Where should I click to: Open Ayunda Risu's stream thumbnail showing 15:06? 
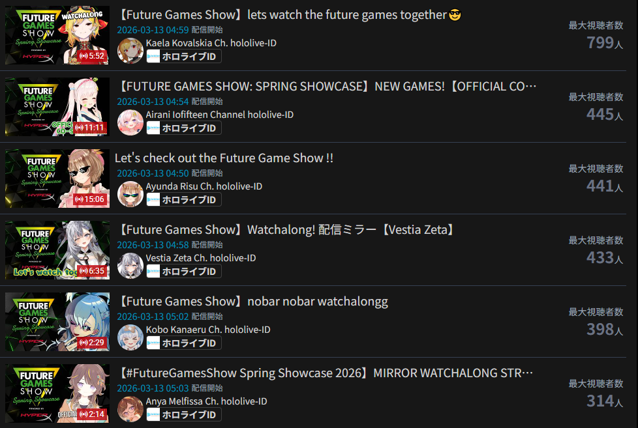(x=57, y=178)
